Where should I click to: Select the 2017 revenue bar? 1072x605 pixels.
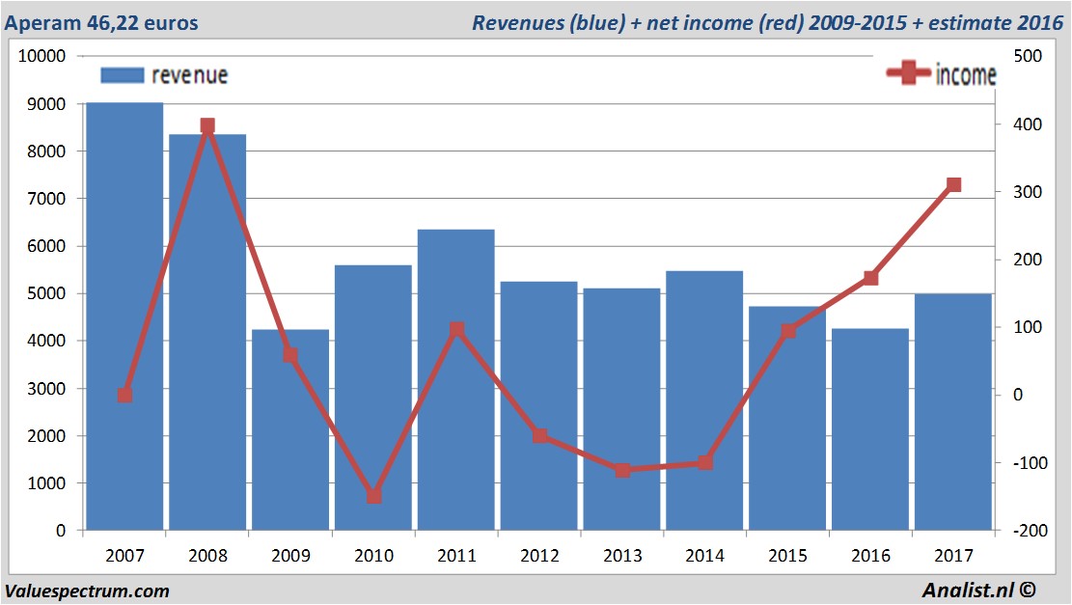coord(953,412)
